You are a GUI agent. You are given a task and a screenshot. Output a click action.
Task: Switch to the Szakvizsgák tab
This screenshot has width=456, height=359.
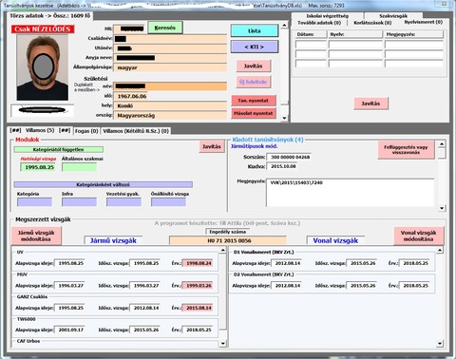click(393, 16)
